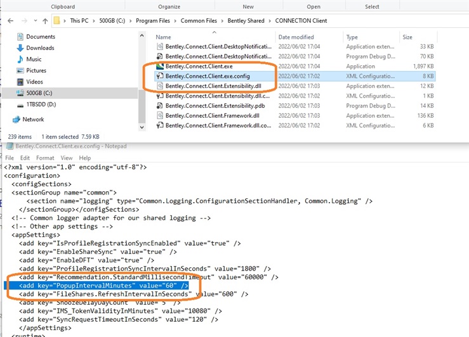Click the Videos film icon
Screen dimensions: 469x337
tap(20, 82)
